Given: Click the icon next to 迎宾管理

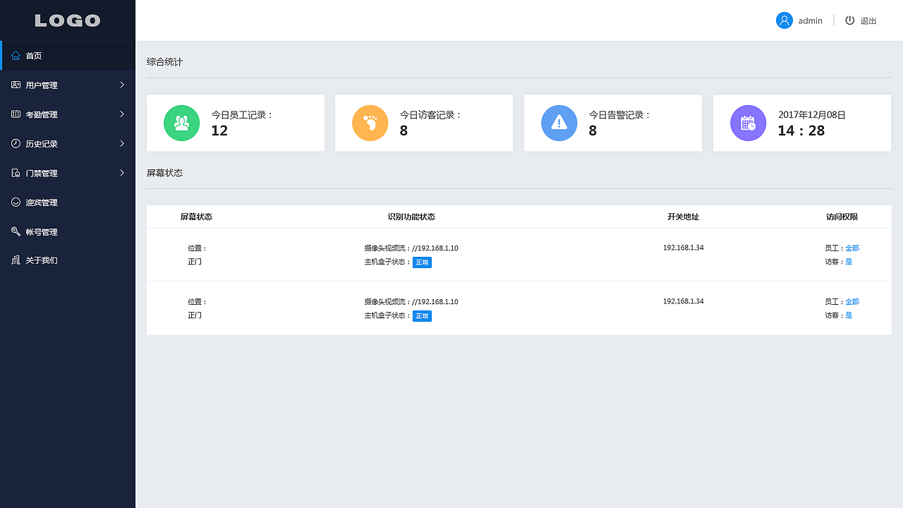Looking at the screenshot, I should pyautogui.click(x=16, y=202).
